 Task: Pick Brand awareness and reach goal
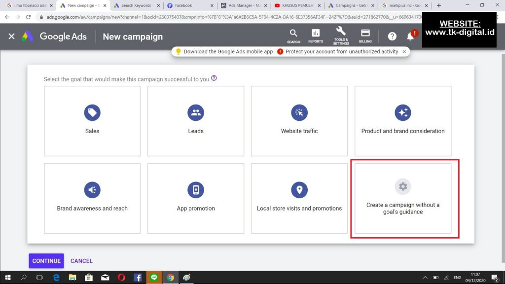(x=92, y=198)
